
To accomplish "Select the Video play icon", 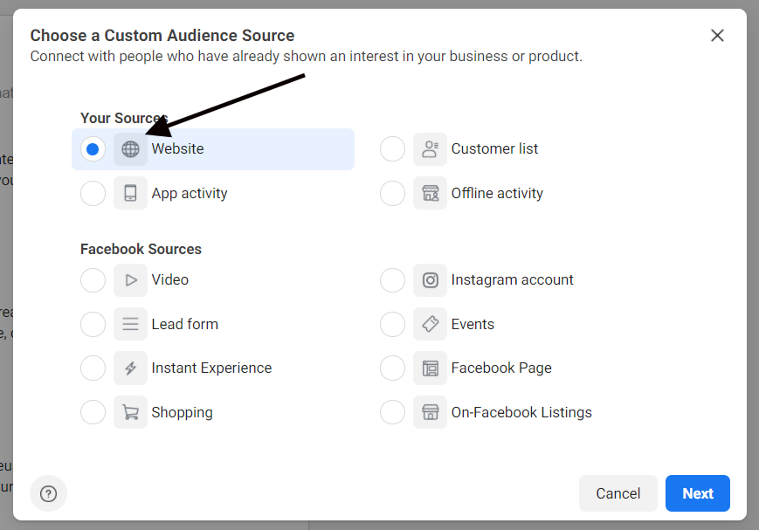I will (130, 279).
